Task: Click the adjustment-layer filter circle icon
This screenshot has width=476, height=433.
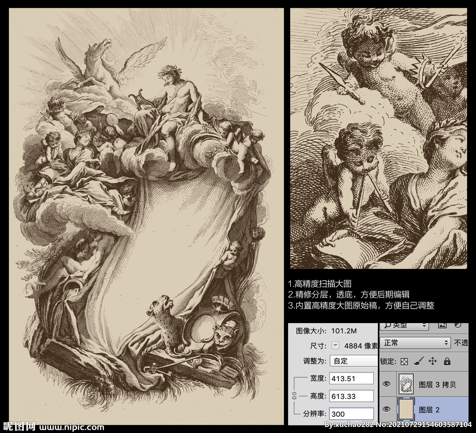Action: coord(458,325)
